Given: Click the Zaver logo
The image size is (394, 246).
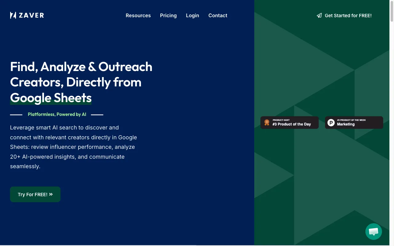Looking at the screenshot, I should [27, 15].
